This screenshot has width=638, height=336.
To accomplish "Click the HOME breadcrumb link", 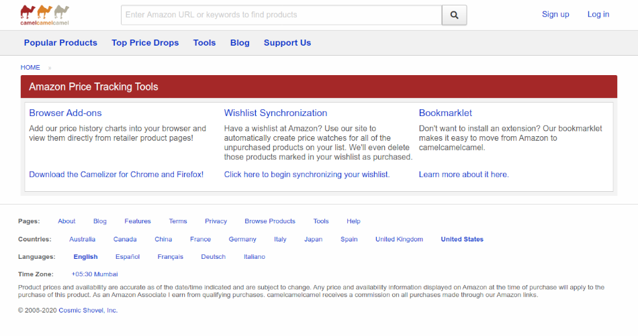I will click(30, 68).
